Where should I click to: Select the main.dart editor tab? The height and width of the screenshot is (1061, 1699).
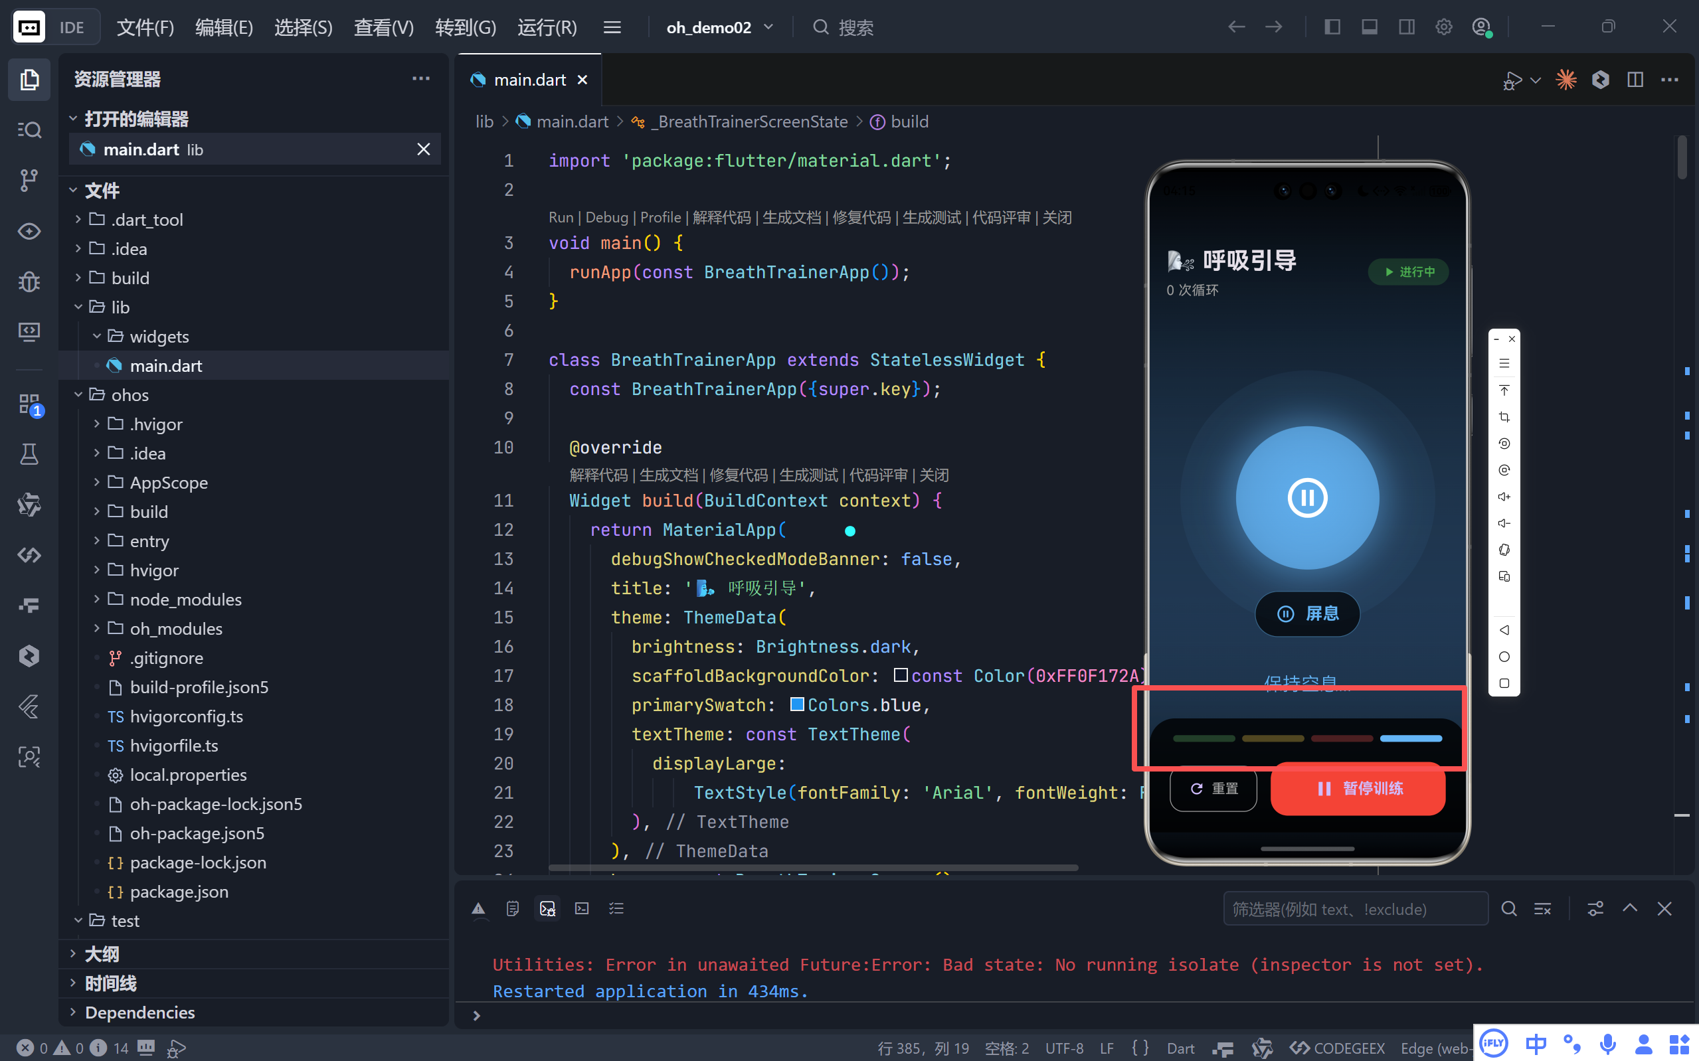529,80
